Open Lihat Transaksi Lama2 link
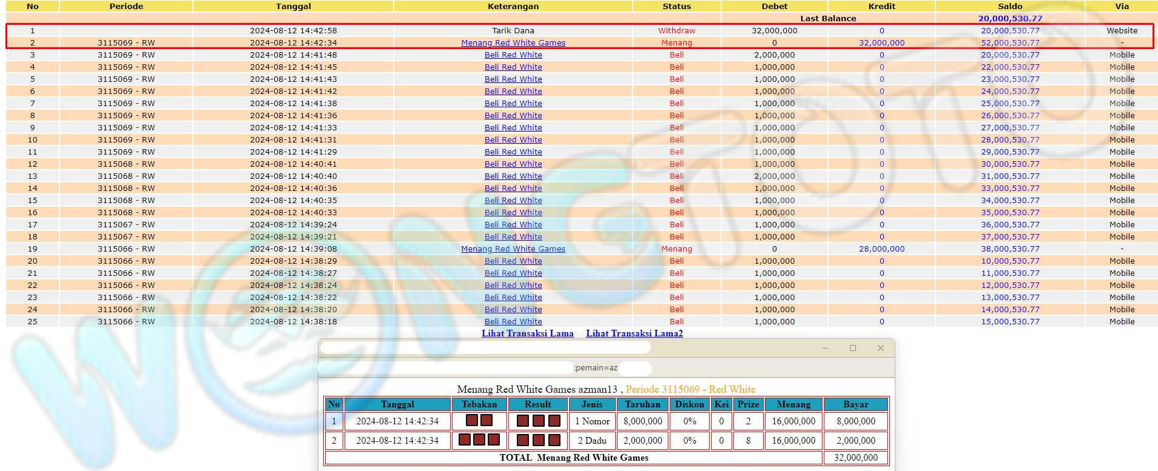 (x=634, y=333)
